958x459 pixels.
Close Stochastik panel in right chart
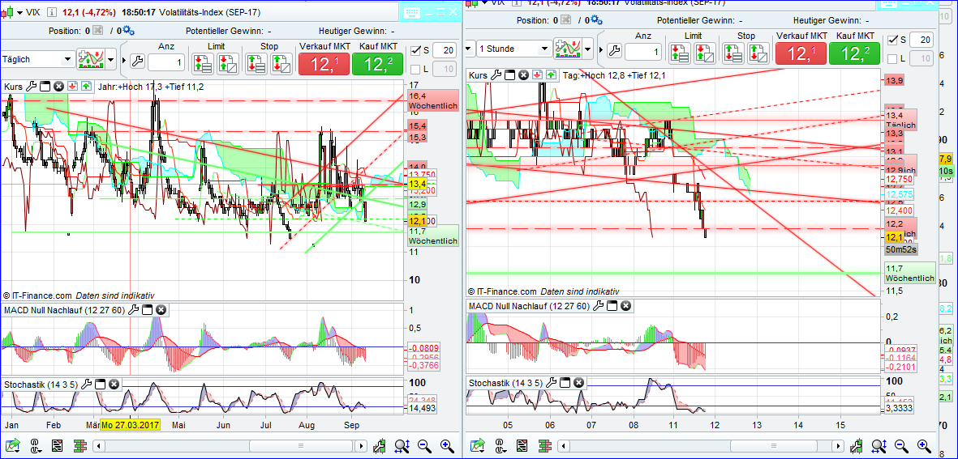578,383
